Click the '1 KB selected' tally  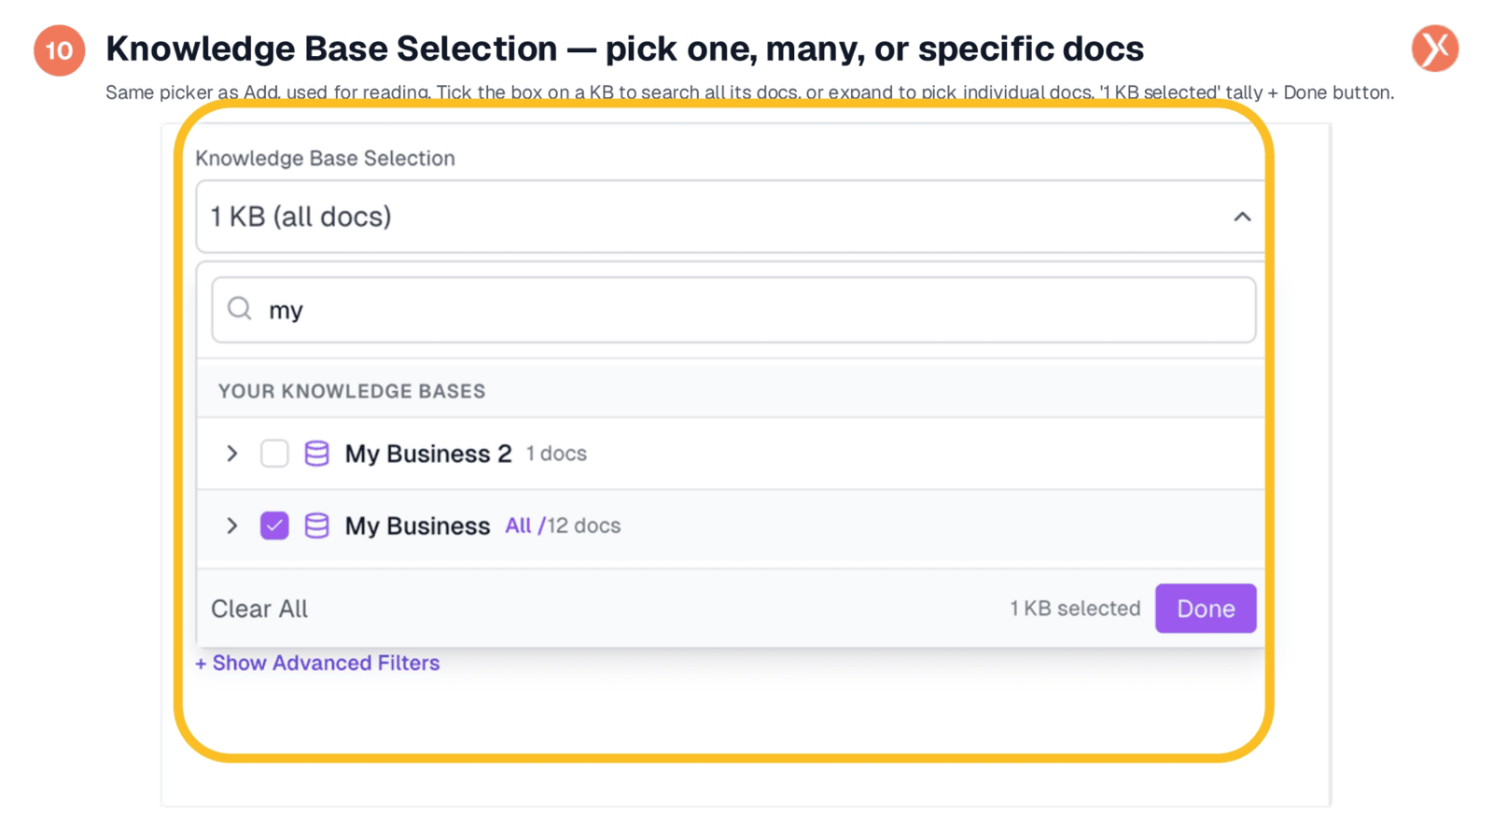1075,609
